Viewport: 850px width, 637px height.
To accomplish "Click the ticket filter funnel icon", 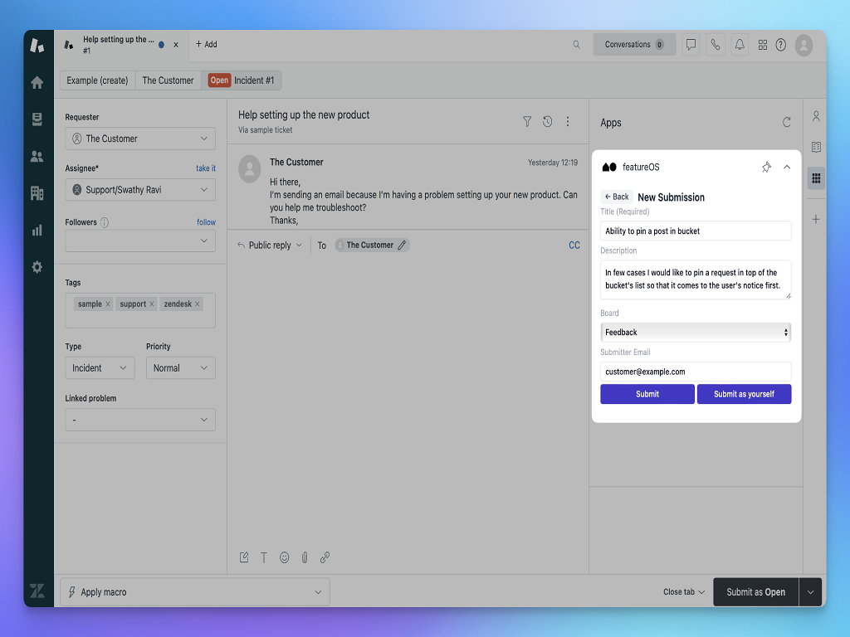I will click(x=527, y=122).
